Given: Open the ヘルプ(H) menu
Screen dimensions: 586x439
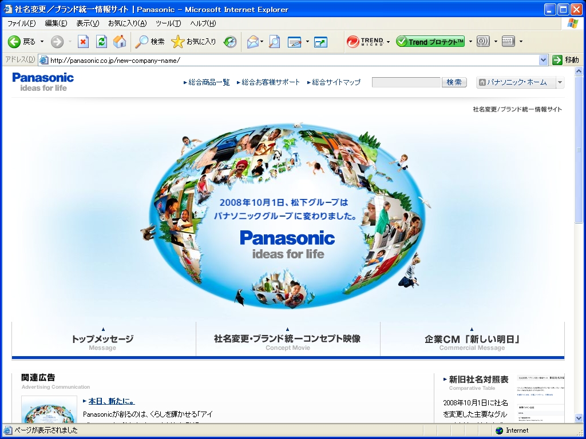Looking at the screenshot, I should (203, 23).
